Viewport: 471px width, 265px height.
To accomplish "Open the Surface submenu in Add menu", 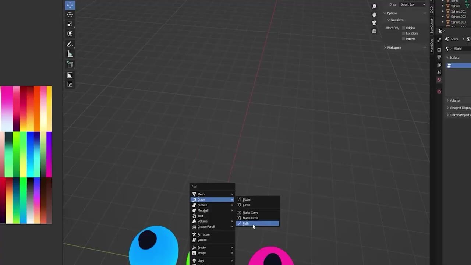I will (212, 205).
